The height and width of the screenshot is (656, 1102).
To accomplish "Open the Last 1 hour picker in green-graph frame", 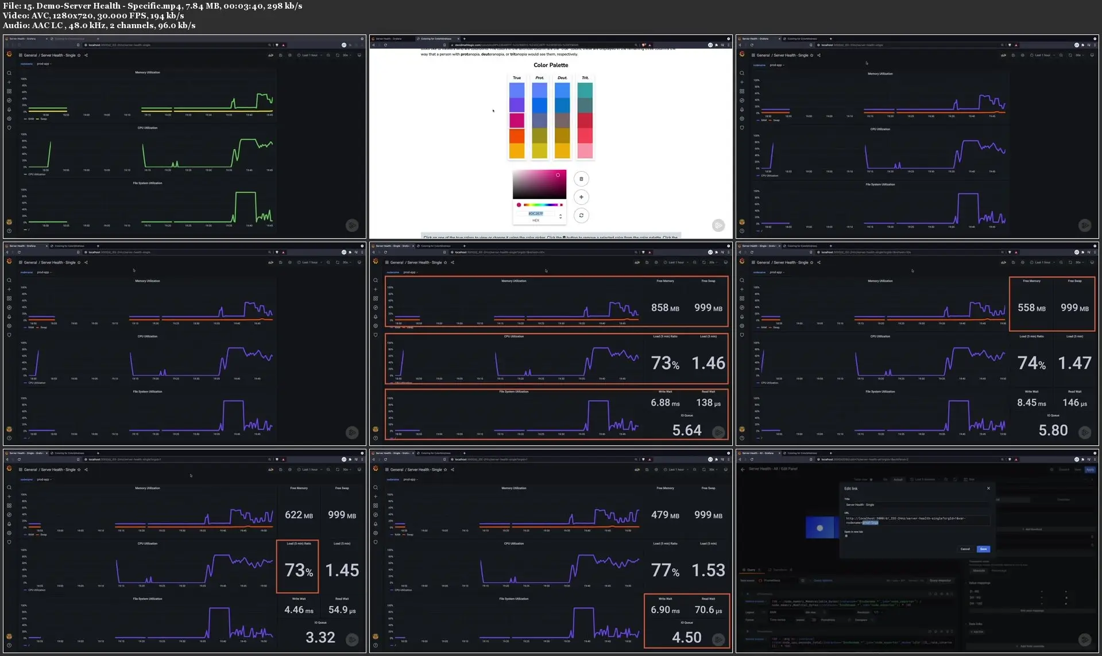I will [310, 55].
